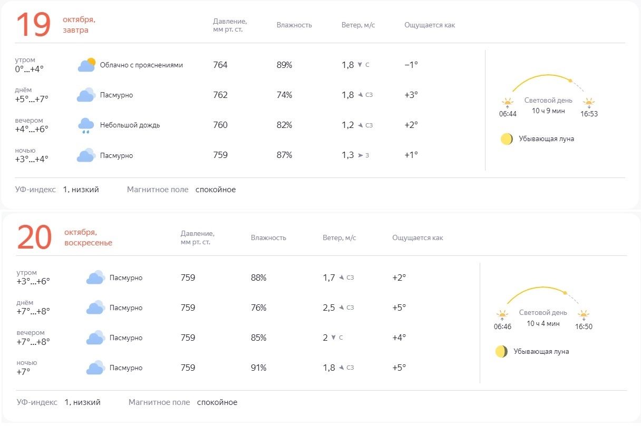Click the large date number 20
Image resolution: width=641 pixels, height=426 pixels.
point(35,237)
